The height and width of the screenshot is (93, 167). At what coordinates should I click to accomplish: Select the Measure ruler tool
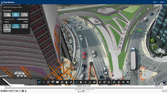[x=100, y=82]
